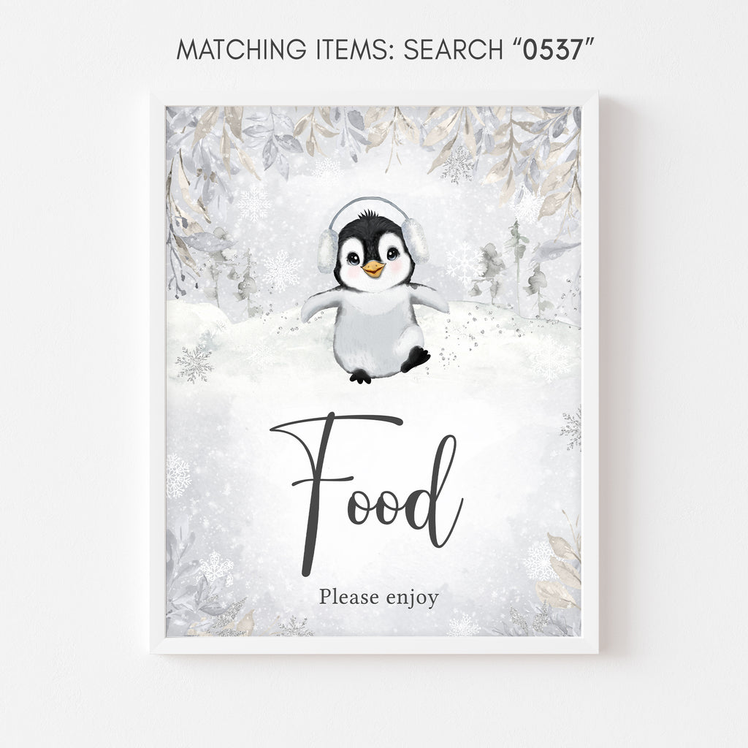Click the snowflake in the bottom-left foliage

[216, 567]
